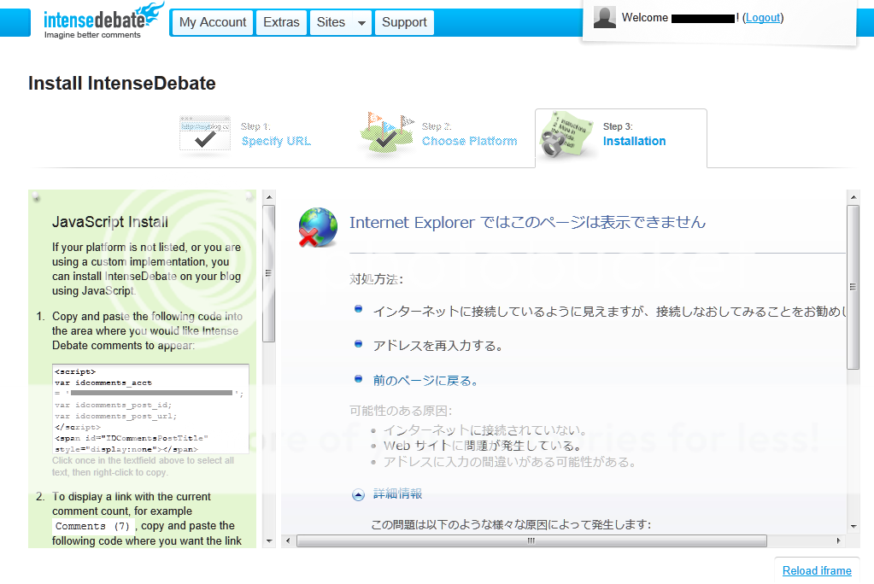This screenshot has height=584, width=874.
Task: Go to Choose Platform step
Action: pyautogui.click(x=469, y=141)
